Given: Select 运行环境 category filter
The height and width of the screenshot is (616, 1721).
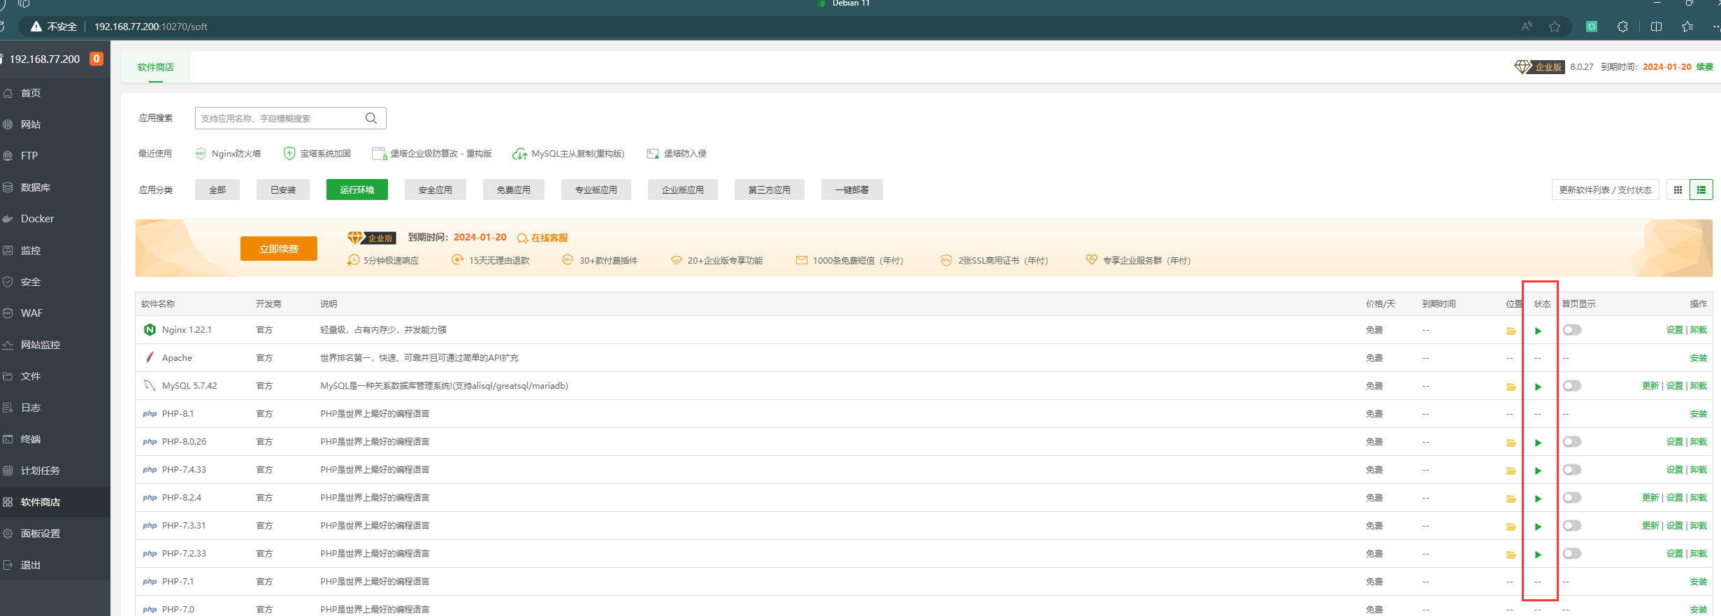Looking at the screenshot, I should tap(357, 189).
